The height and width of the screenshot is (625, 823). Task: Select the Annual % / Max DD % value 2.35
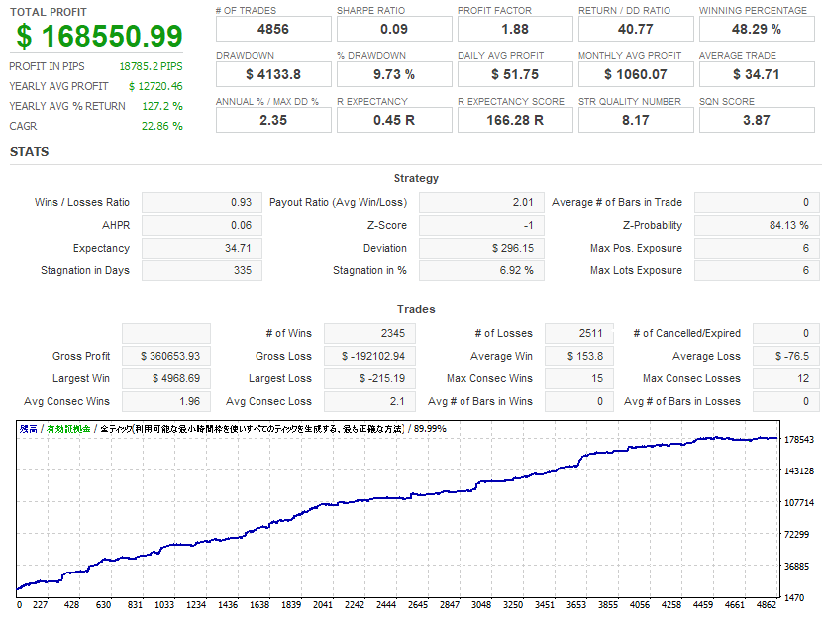click(273, 120)
